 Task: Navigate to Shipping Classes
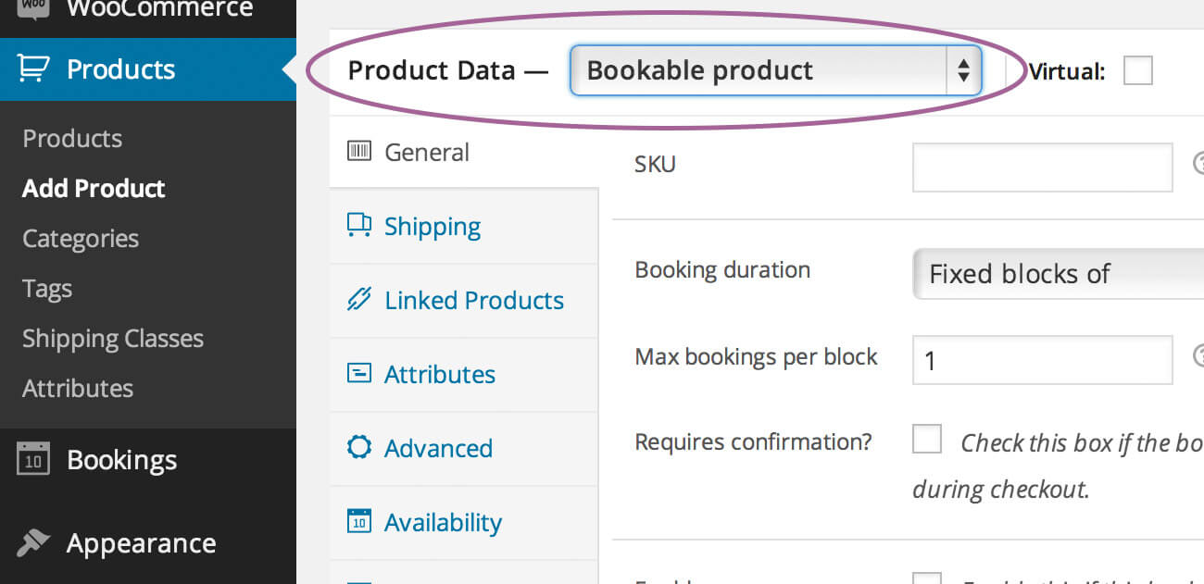[x=112, y=338]
